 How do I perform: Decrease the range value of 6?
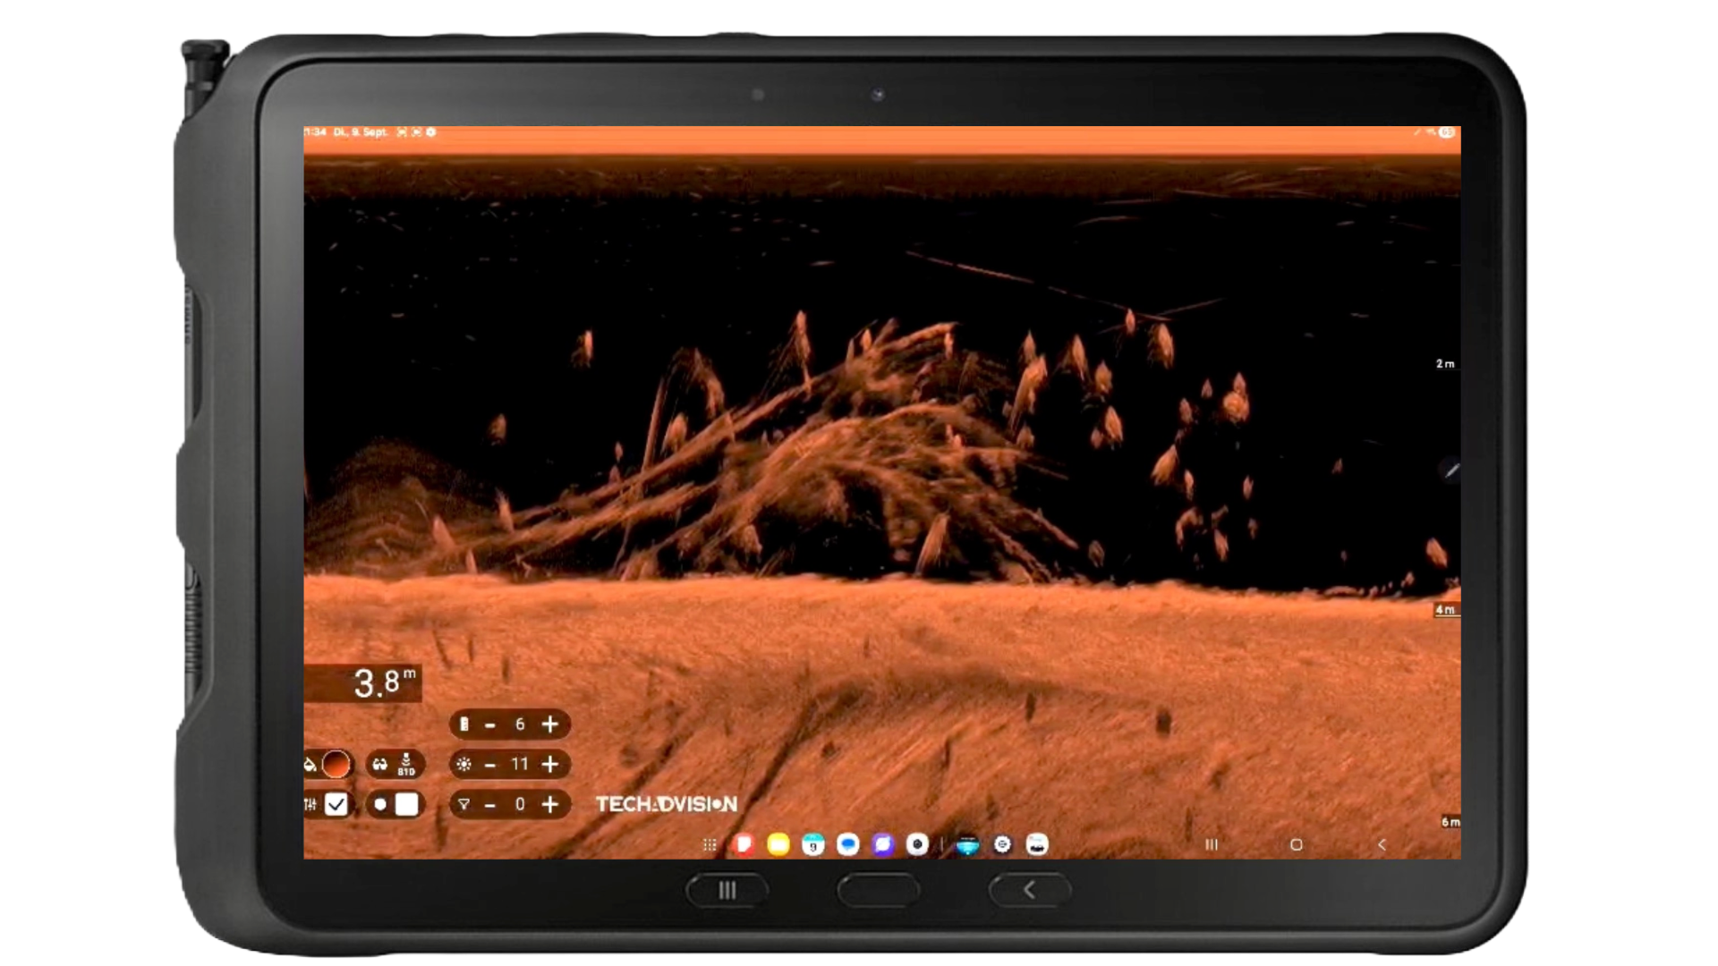click(489, 725)
